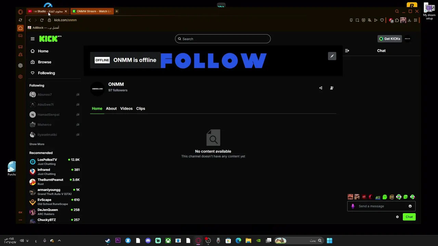Open the Opera sidebar settings gear

click(x=21, y=77)
